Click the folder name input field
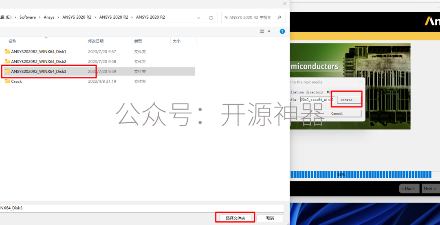 pyautogui.click(x=142, y=208)
